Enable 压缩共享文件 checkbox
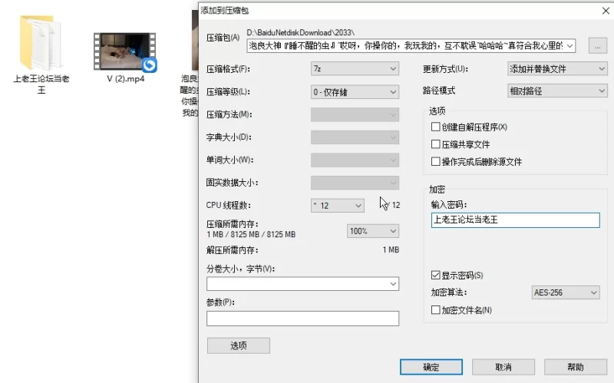614x383 pixels. 435,144
